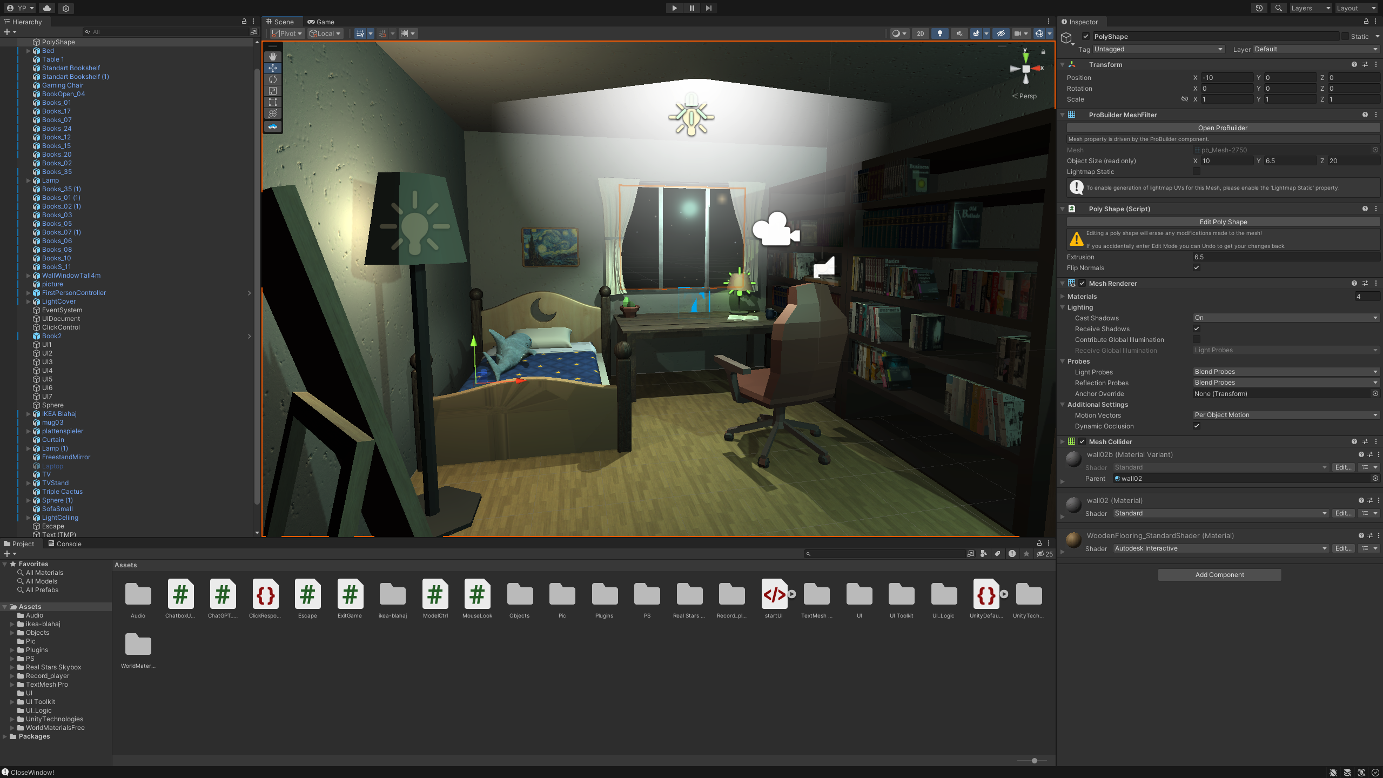Uncheck Flip Normals in Poly Shape
The width and height of the screenshot is (1383, 778).
click(x=1197, y=267)
